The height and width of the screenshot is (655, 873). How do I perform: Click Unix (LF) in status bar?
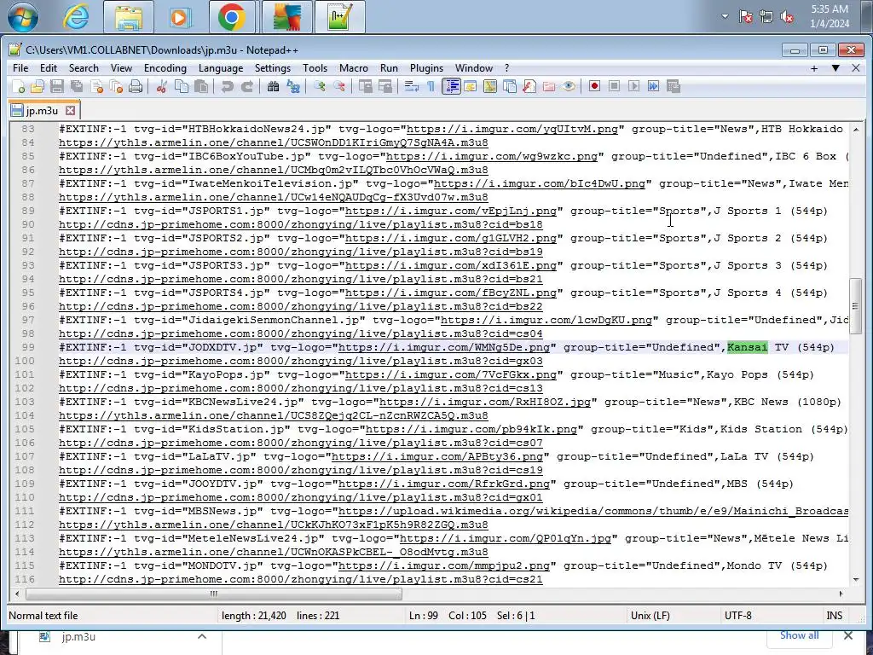650,616
